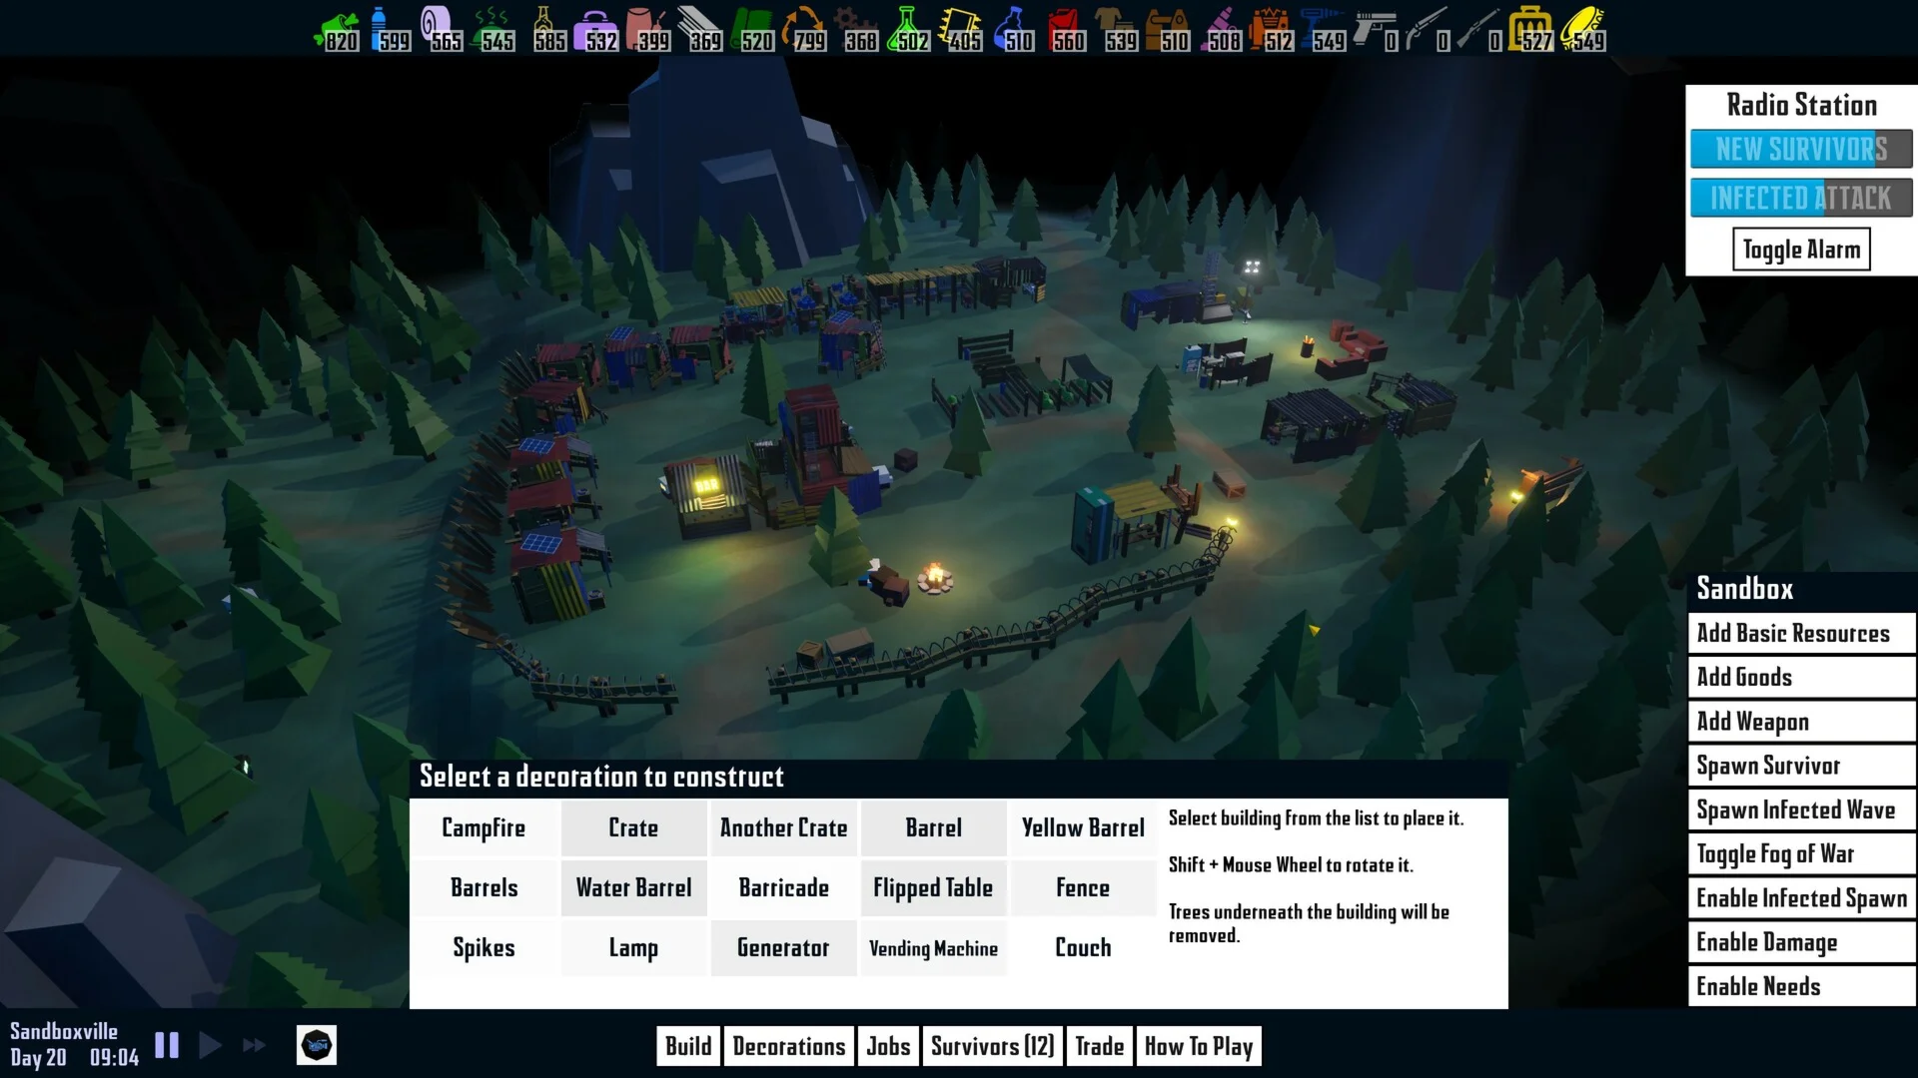
Task: Enable Infected Spawn in Sandbox panel
Action: pos(1800,898)
